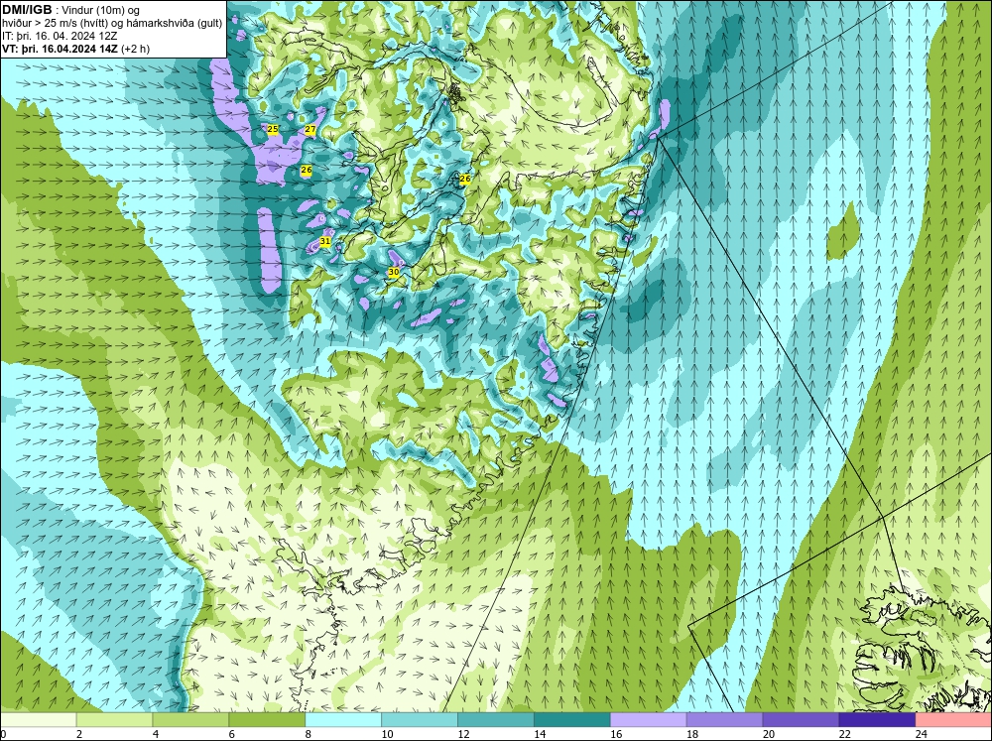Click the 22–24 m/s dark indigo legend swatch

coord(878,719)
